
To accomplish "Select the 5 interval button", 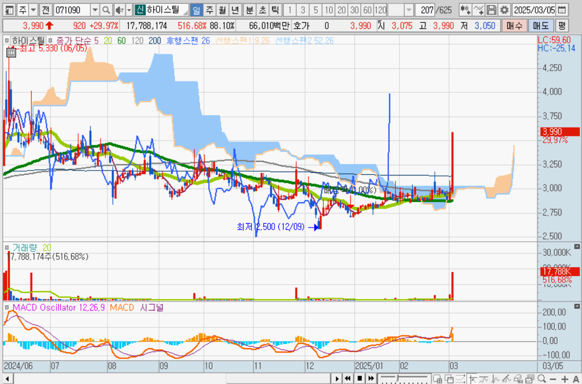I will pos(316,10).
